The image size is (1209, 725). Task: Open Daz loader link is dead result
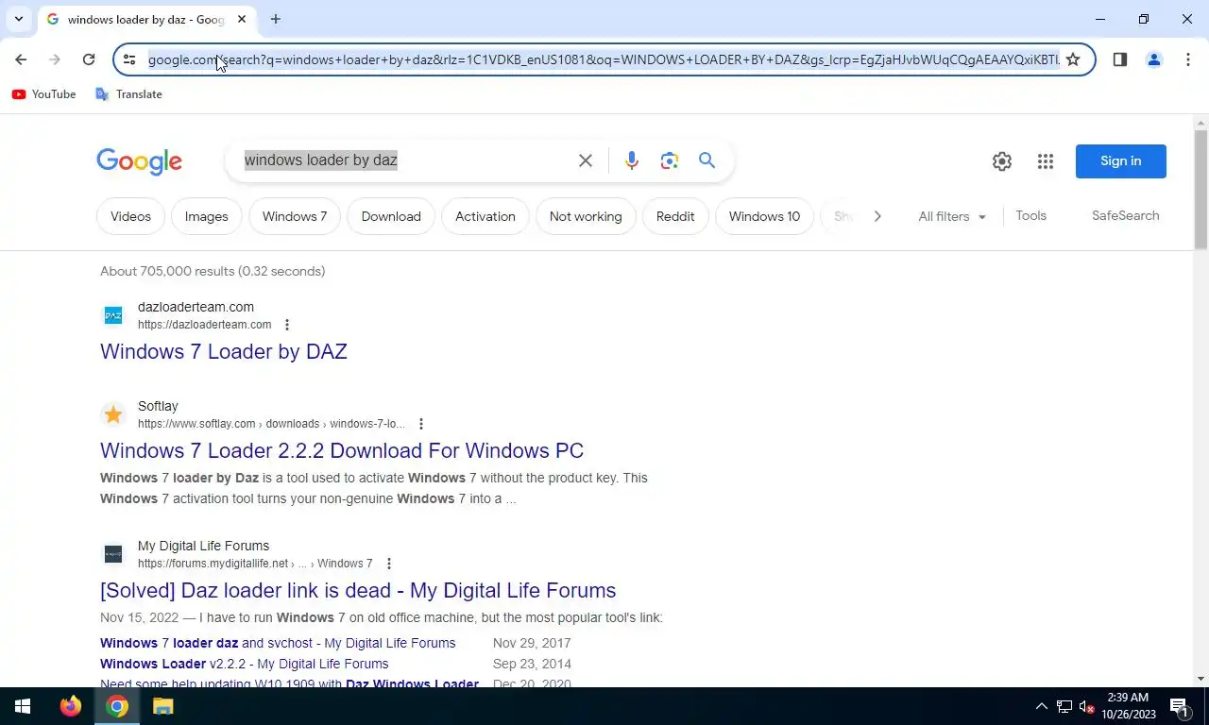(358, 590)
